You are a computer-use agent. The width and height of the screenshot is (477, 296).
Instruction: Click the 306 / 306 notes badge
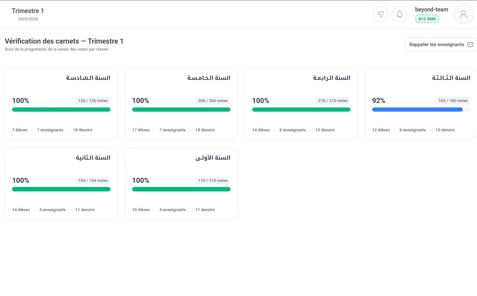[213, 101]
